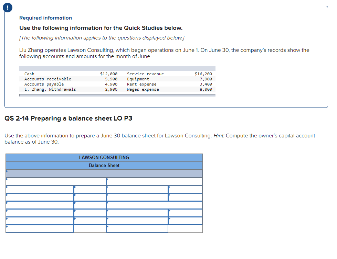Click the "Cash" account label
This screenshot has width=337, height=259.
[29, 74]
